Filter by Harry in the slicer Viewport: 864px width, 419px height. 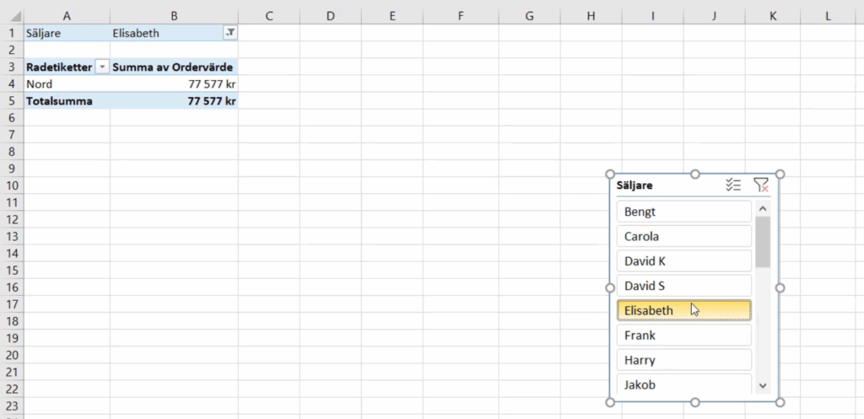coord(683,360)
